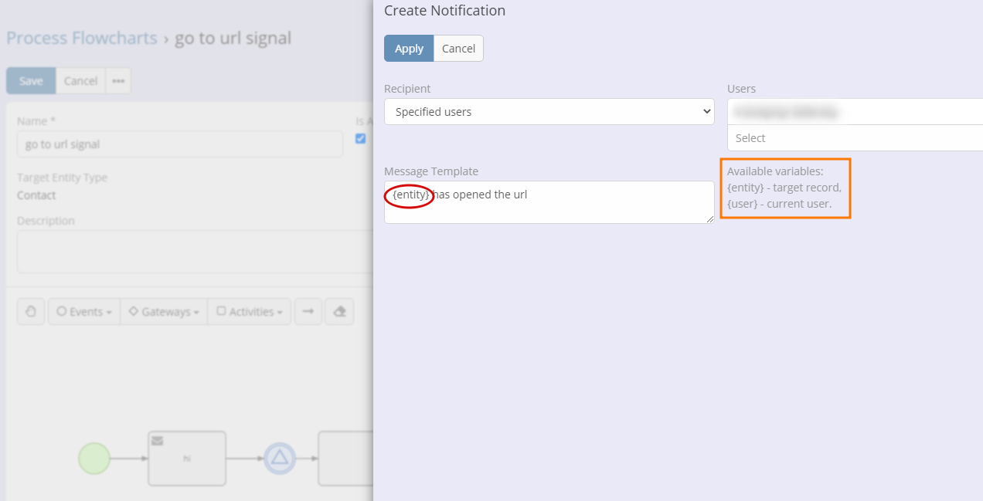Expand the Activities dropdown
Image resolution: width=983 pixels, height=501 pixels.
click(250, 312)
